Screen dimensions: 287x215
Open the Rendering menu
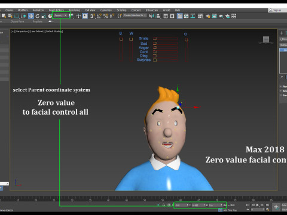[x=74, y=10]
